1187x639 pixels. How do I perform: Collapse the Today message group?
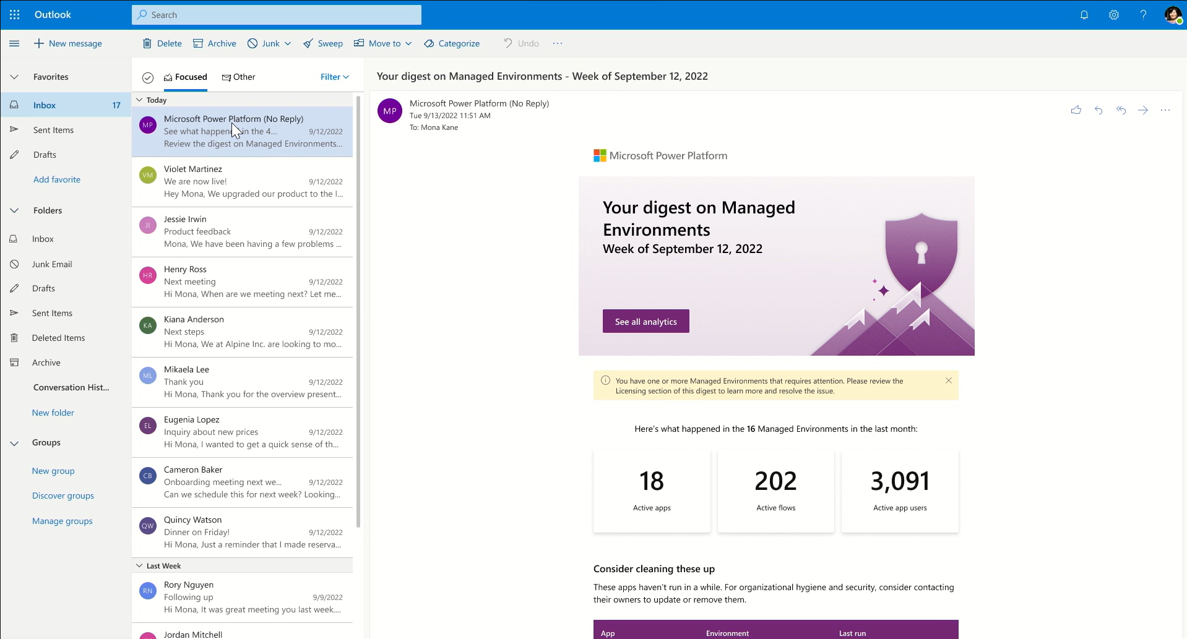139,100
